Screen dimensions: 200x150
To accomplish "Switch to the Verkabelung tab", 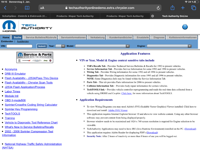I will click(97, 37).
